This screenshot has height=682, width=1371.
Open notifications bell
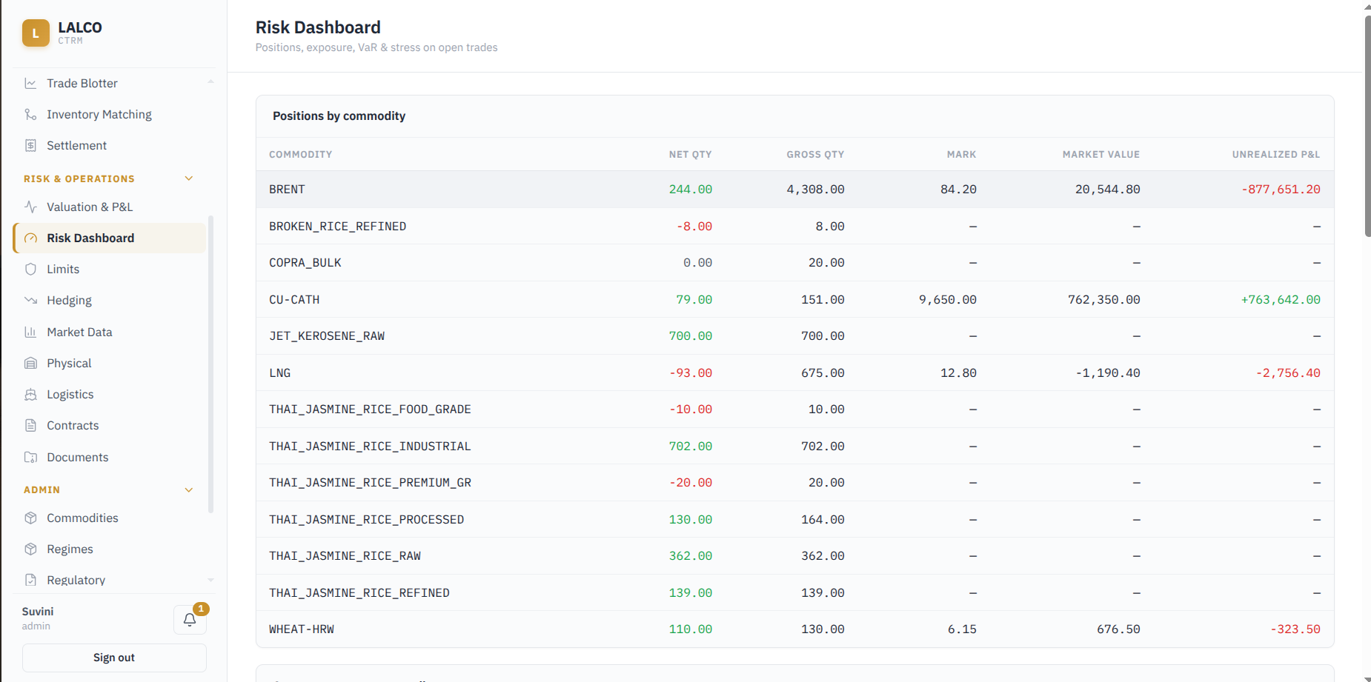[x=190, y=620]
